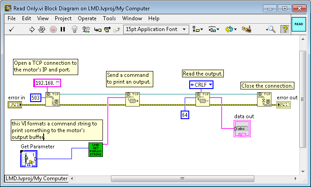Click the 503 port numeric constant

tap(36, 98)
